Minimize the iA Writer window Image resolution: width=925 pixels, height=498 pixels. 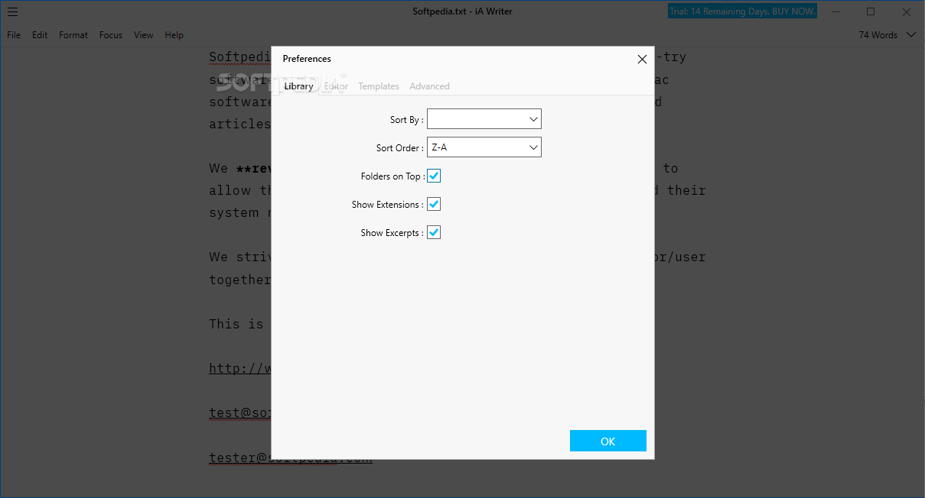coord(835,11)
